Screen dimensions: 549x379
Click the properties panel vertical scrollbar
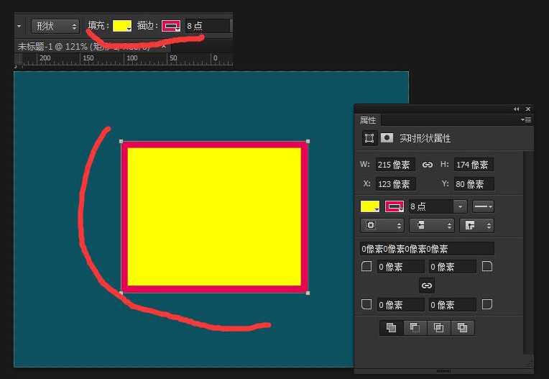click(528, 252)
